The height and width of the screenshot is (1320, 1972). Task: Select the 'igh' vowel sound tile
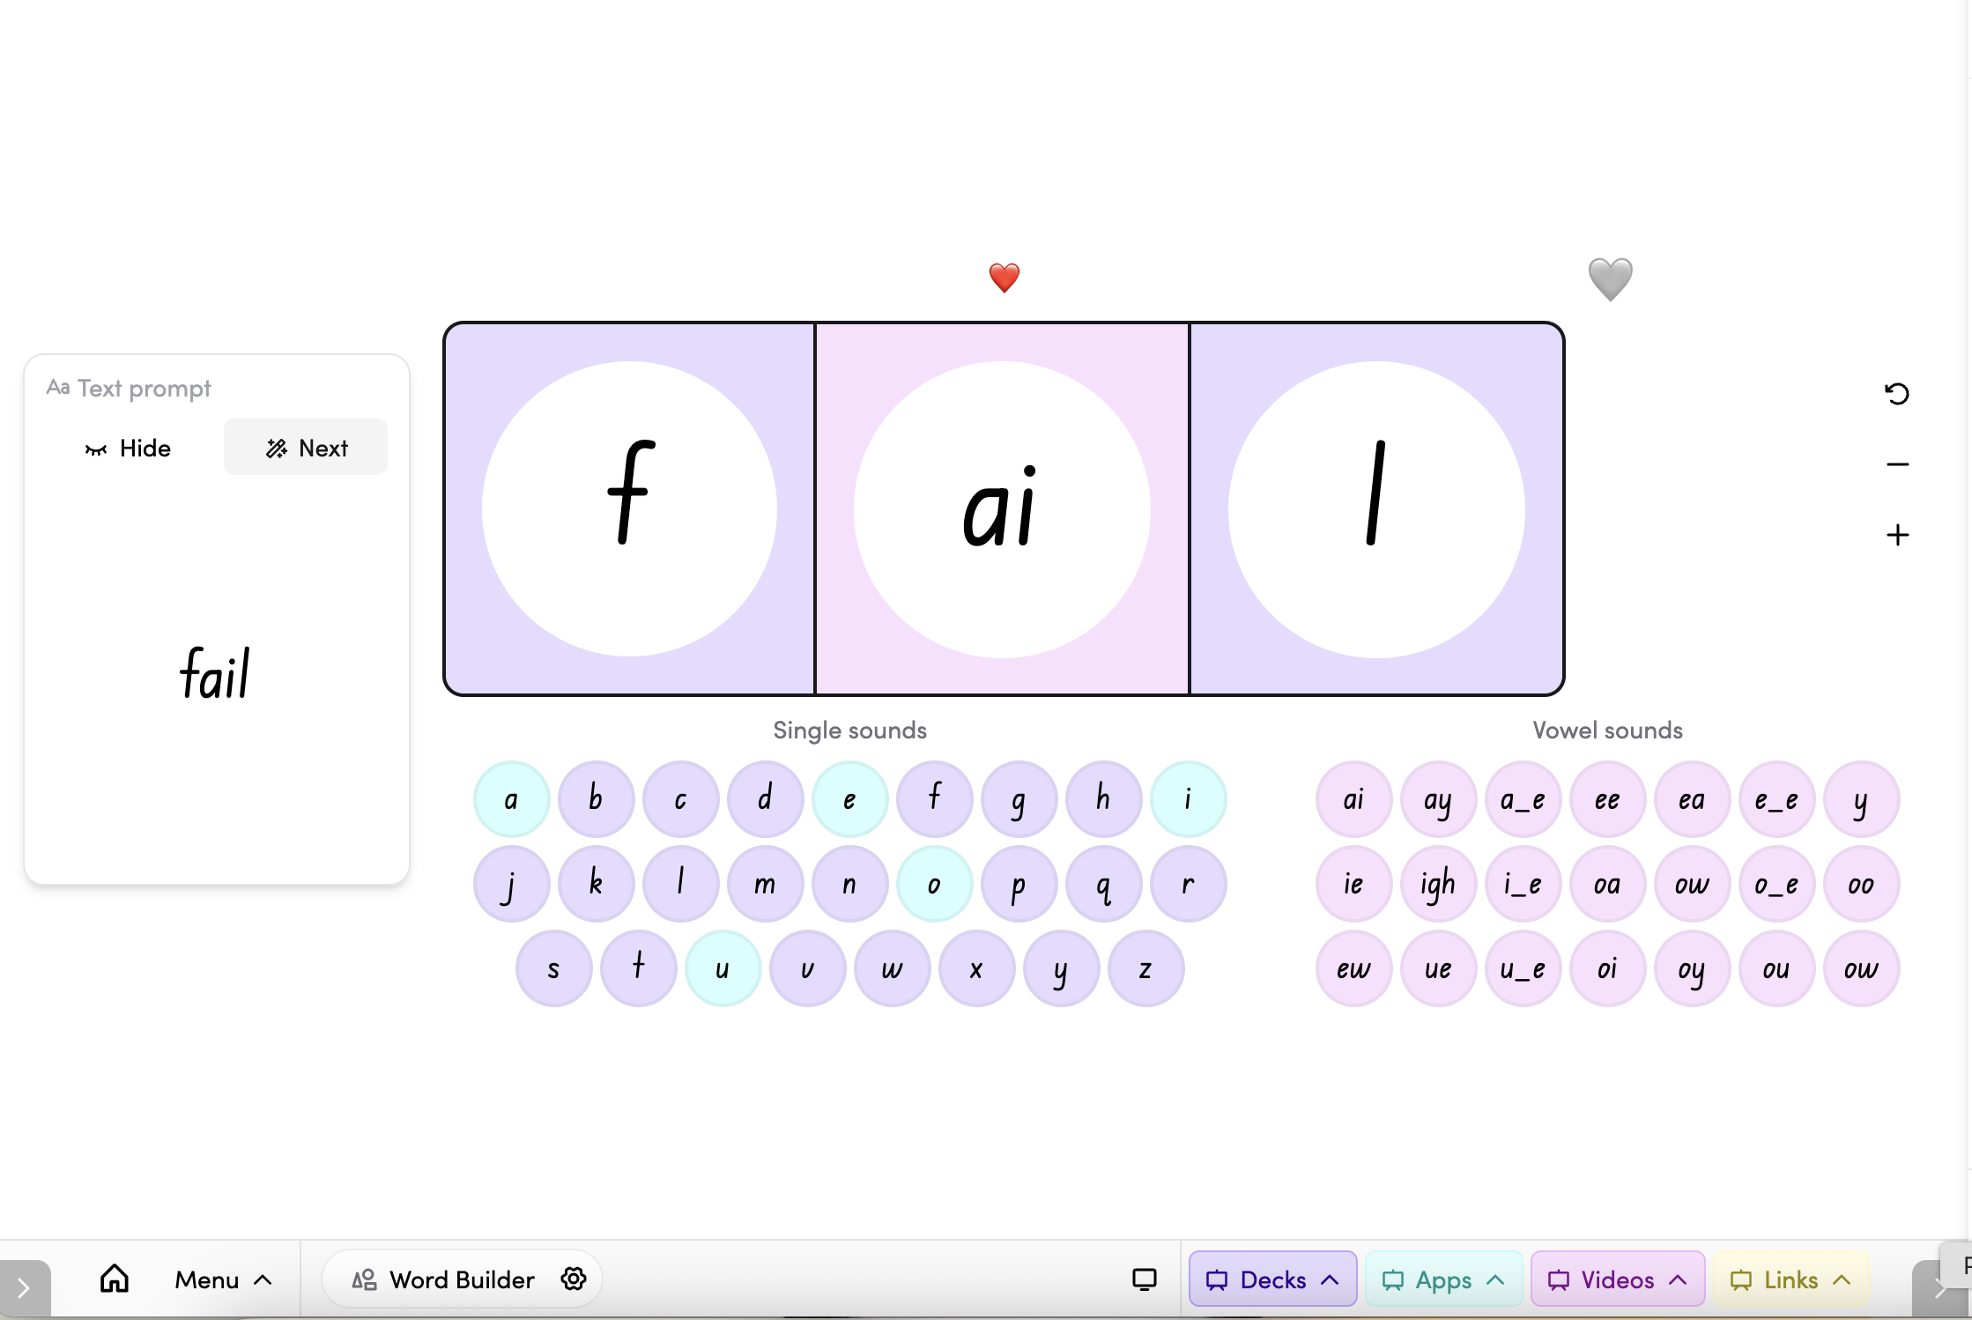click(1438, 884)
